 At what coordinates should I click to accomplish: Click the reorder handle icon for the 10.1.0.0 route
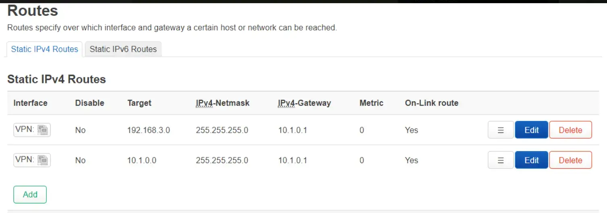tap(501, 160)
